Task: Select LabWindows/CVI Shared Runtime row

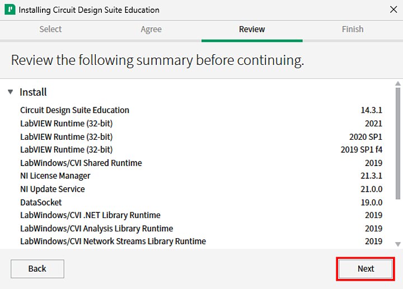Action: click(201, 163)
